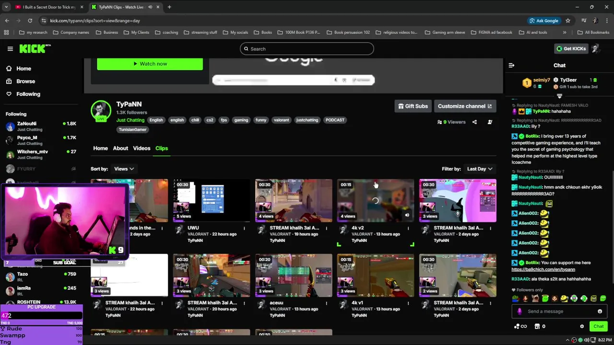Open the UWU clip thumbnail
This screenshot has height=345, width=614.
212,201
